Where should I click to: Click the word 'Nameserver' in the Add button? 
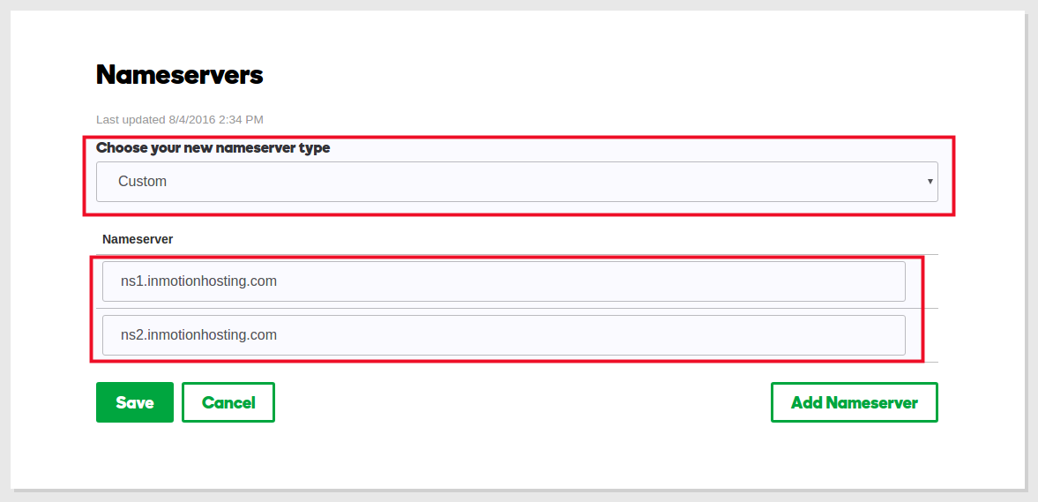click(872, 402)
